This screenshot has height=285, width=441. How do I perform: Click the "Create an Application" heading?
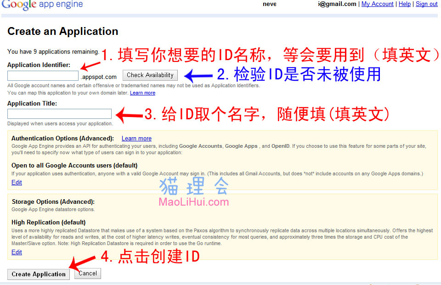[x=63, y=31]
